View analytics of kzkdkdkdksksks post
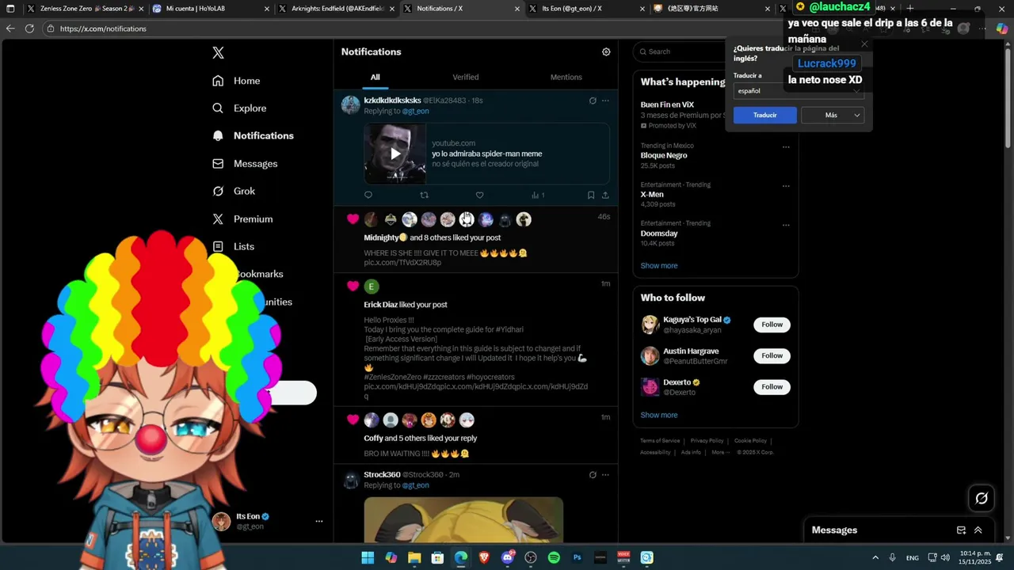The height and width of the screenshot is (570, 1014). (538, 195)
